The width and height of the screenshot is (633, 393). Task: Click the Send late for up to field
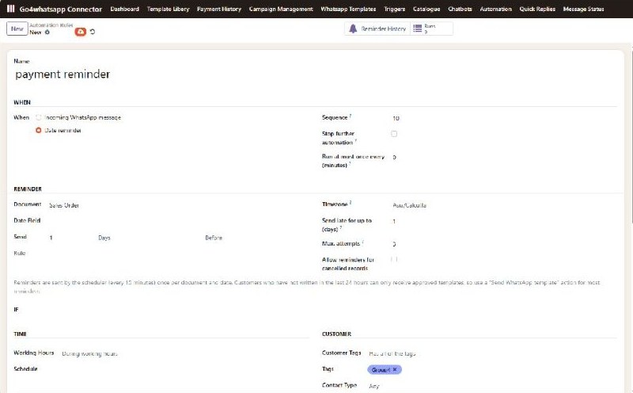coord(504,222)
